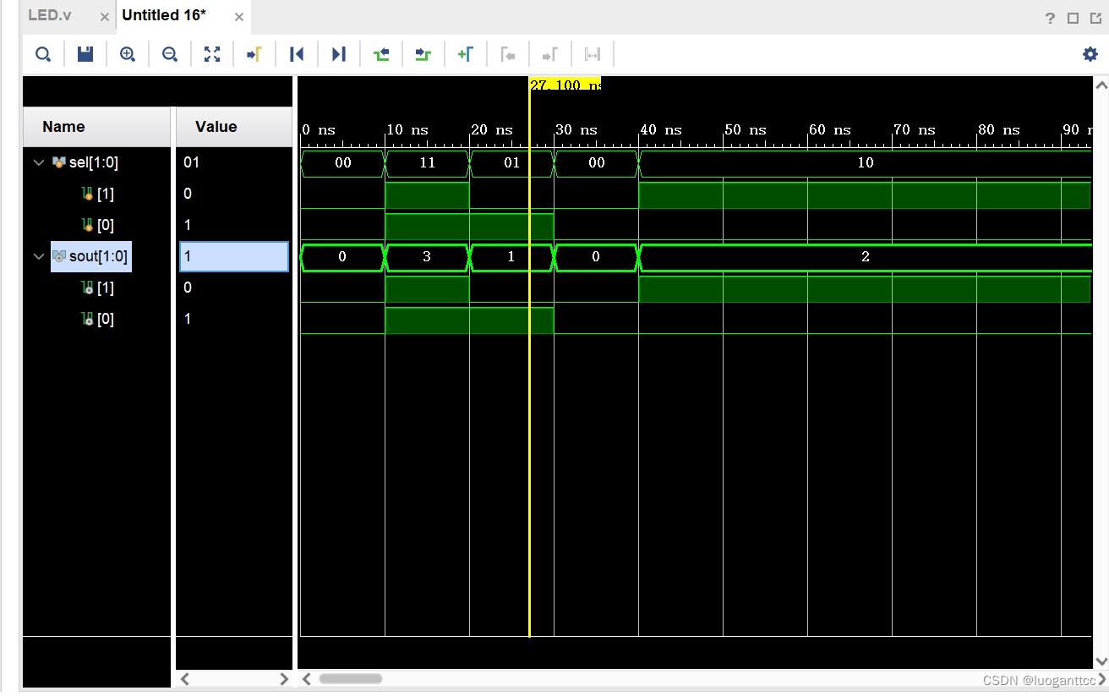This screenshot has width=1109, height=696.
Task: Click the Go to Last Time button
Action: [339, 54]
